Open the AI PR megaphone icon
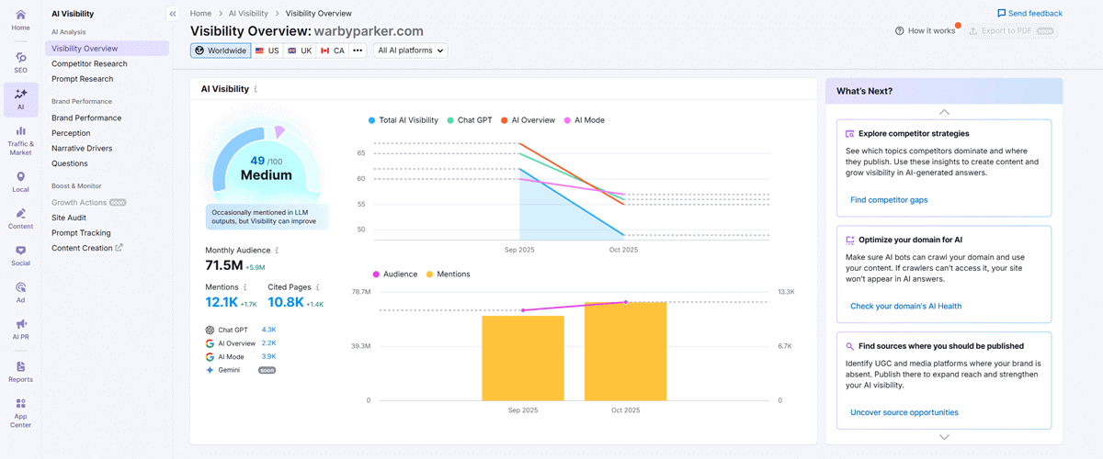The height and width of the screenshot is (459, 1103). click(x=20, y=324)
